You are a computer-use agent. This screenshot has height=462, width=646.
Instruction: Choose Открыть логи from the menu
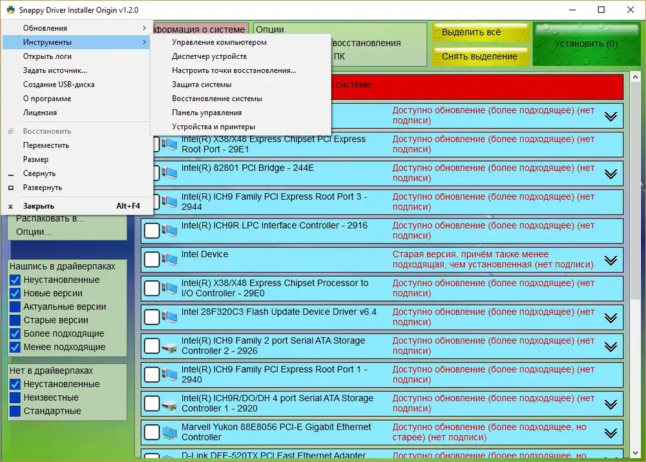[76, 56]
